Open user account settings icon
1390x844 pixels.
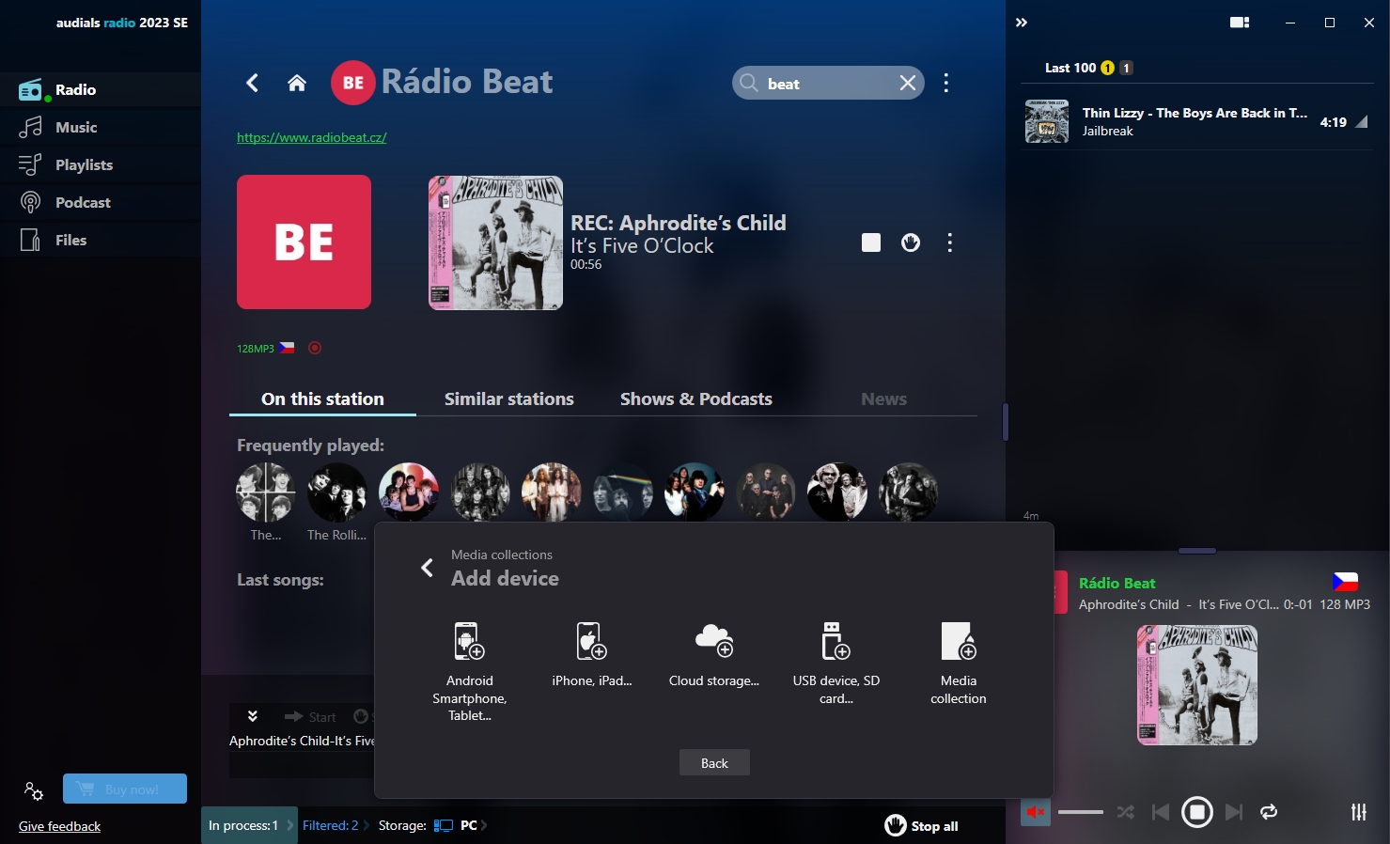click(34, 791)
